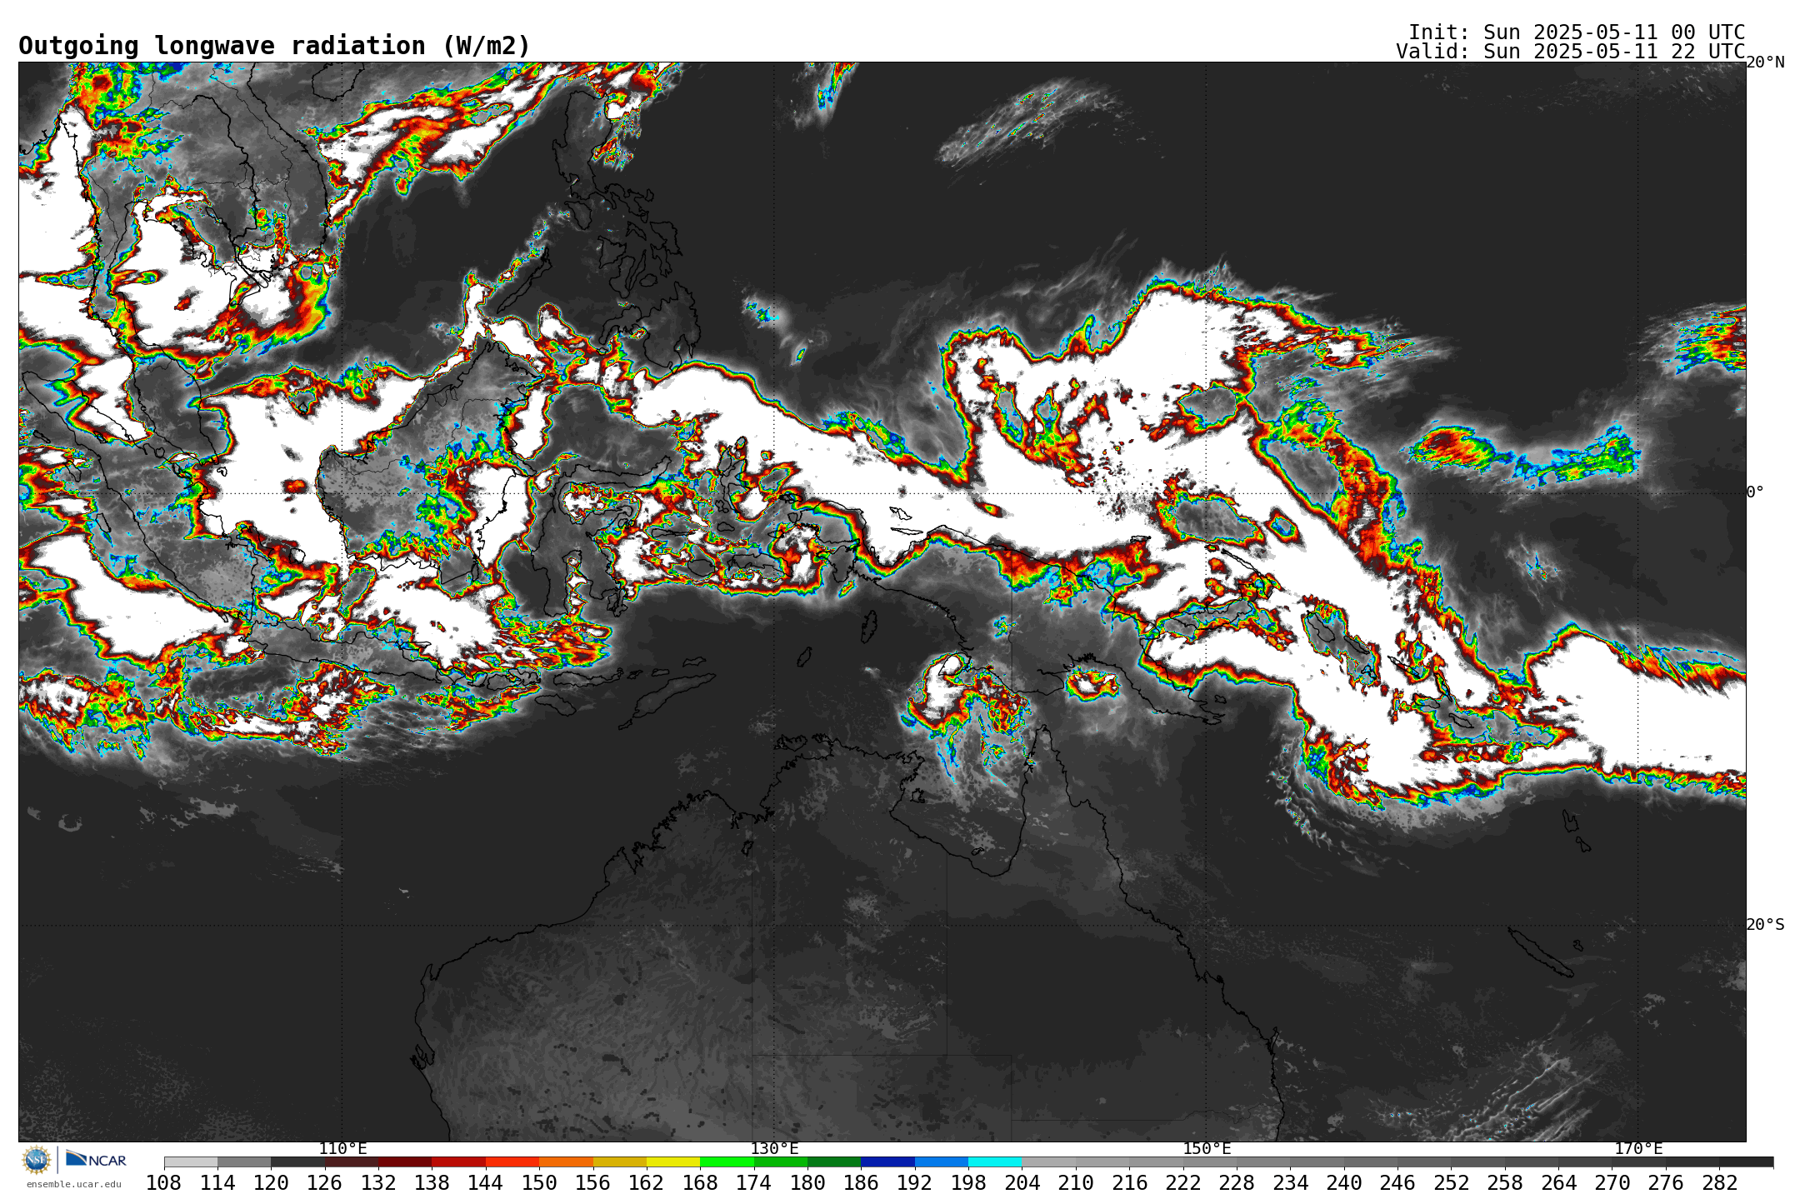Click the colorbar value label 258
The image size is (1800, 1194).
1505,1183
